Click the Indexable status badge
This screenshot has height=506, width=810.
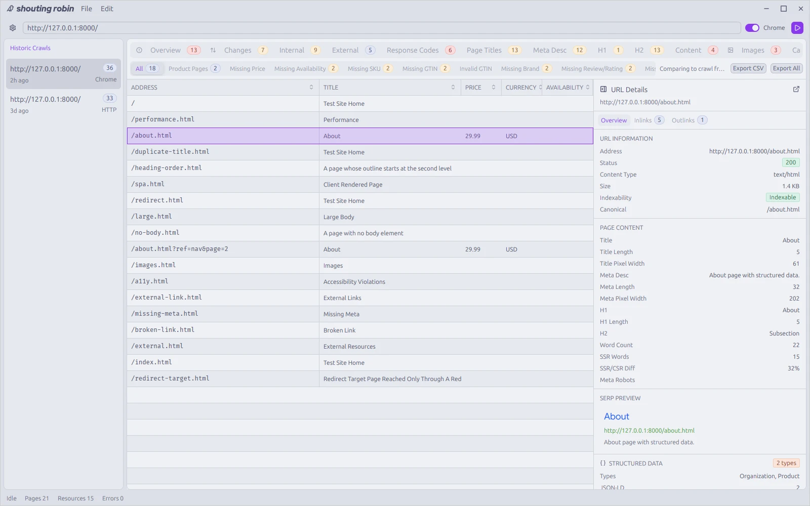783,197
